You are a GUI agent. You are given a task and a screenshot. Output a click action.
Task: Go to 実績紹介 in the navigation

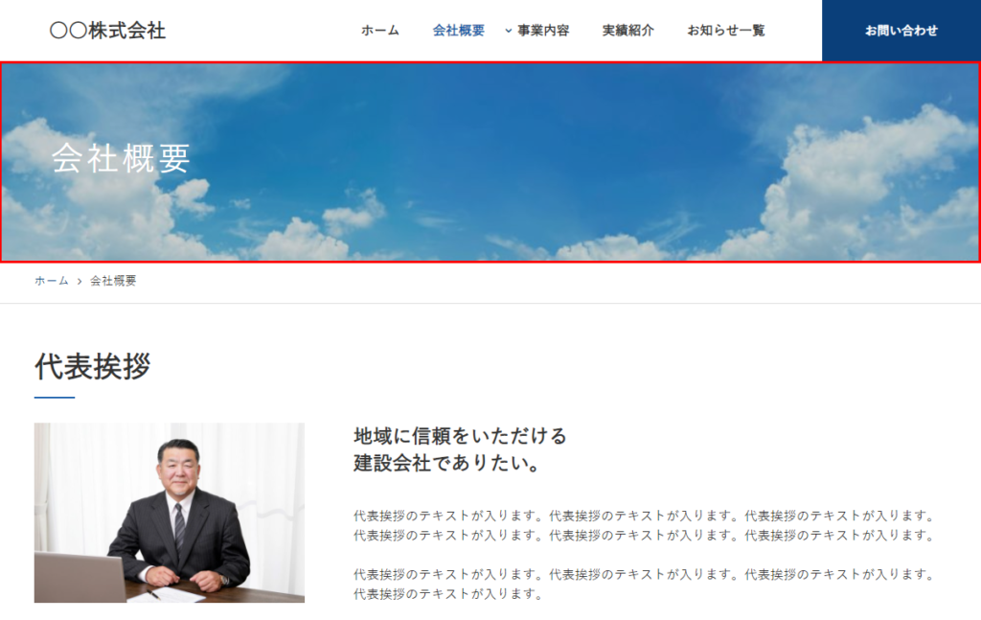click(627, 31)
